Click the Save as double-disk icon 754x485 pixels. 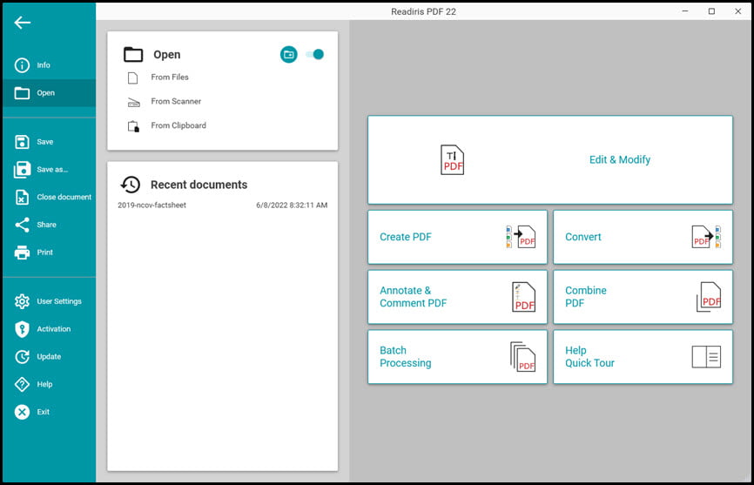22,169
